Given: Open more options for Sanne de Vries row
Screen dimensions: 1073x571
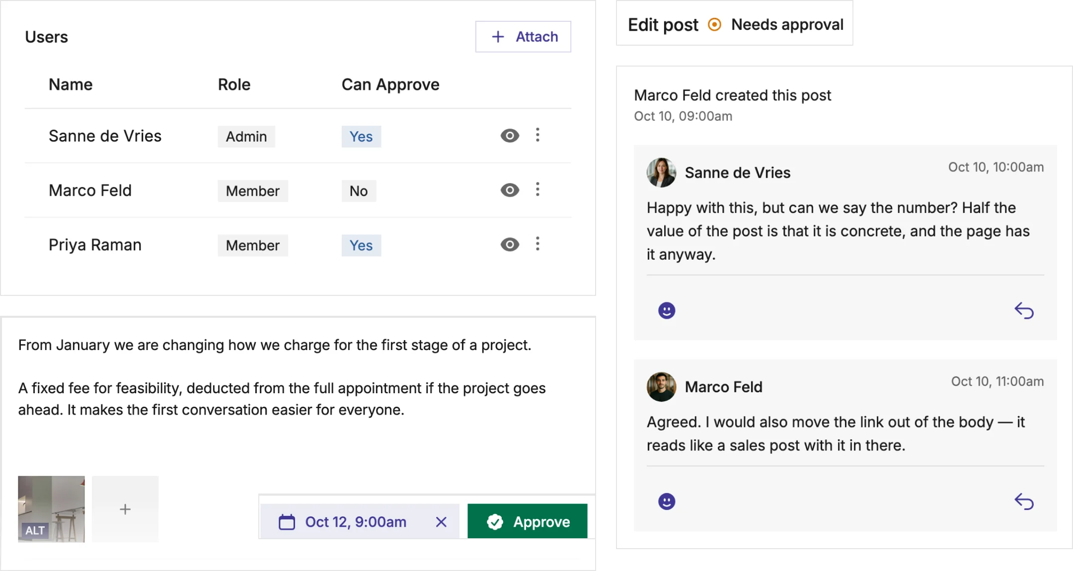Looking at the screenshot, I should coord(537,135).
